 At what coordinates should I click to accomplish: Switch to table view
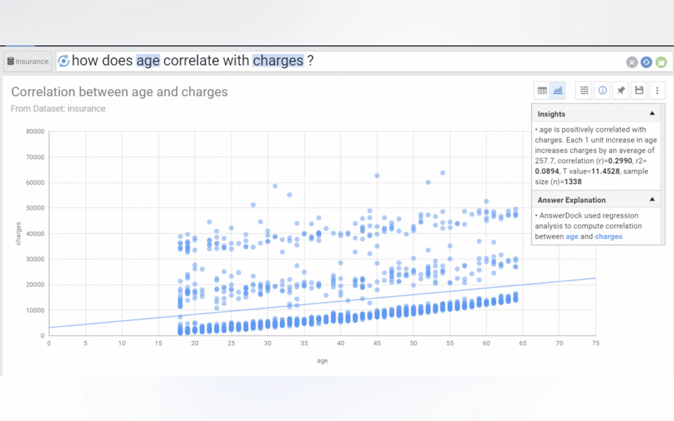pyautogui.click(x=542, y=90)
